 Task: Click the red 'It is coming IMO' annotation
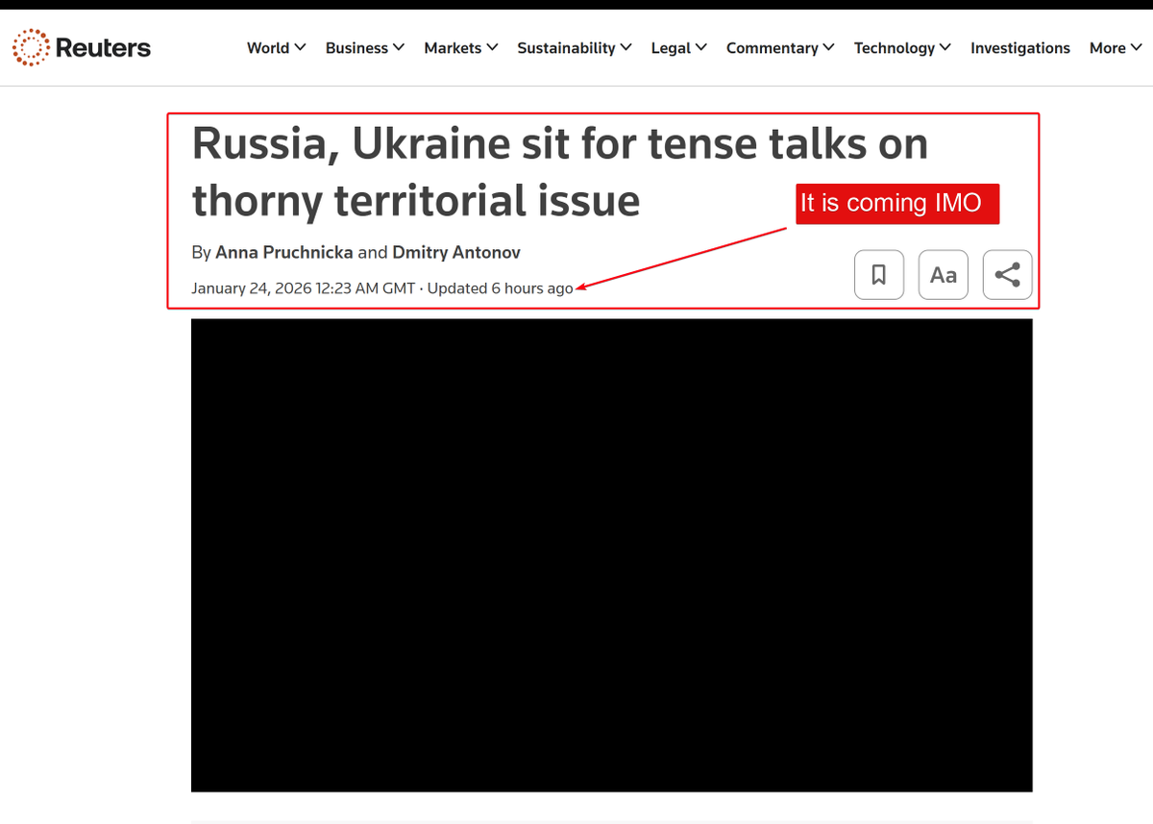point(895,203)
